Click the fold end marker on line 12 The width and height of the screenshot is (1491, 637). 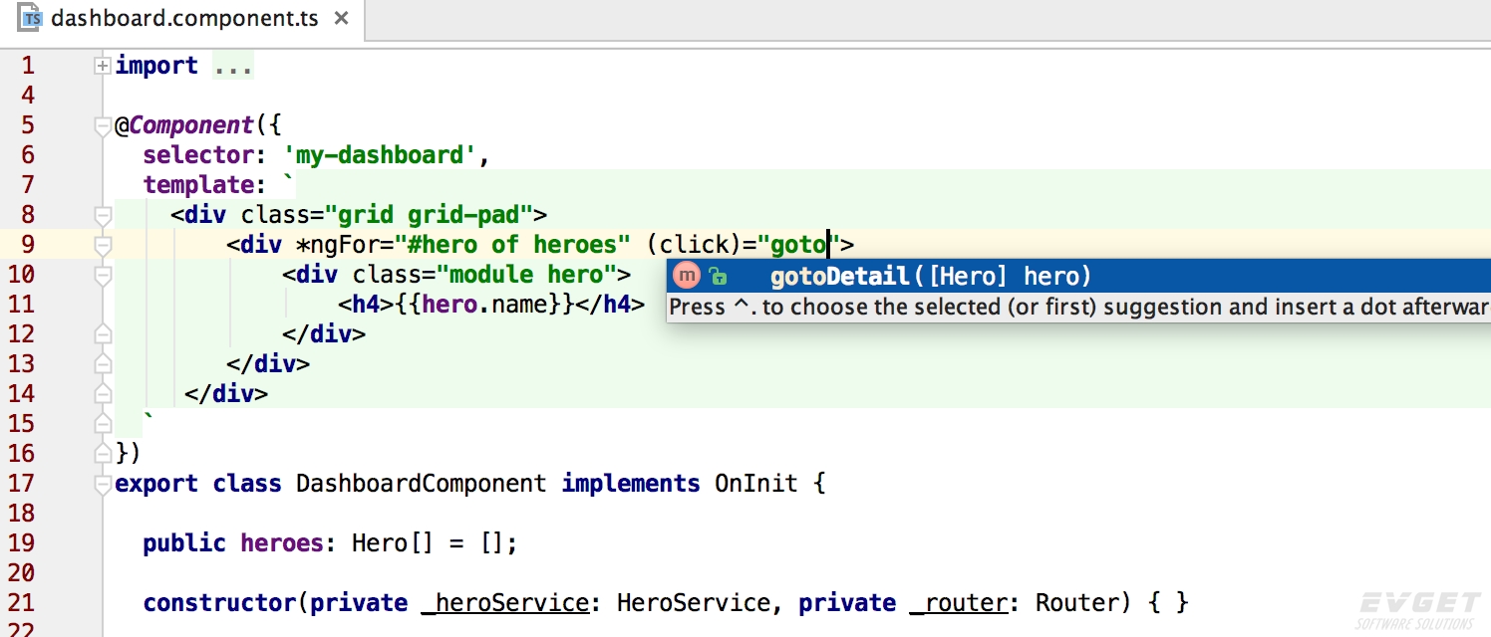click(102, 334)
